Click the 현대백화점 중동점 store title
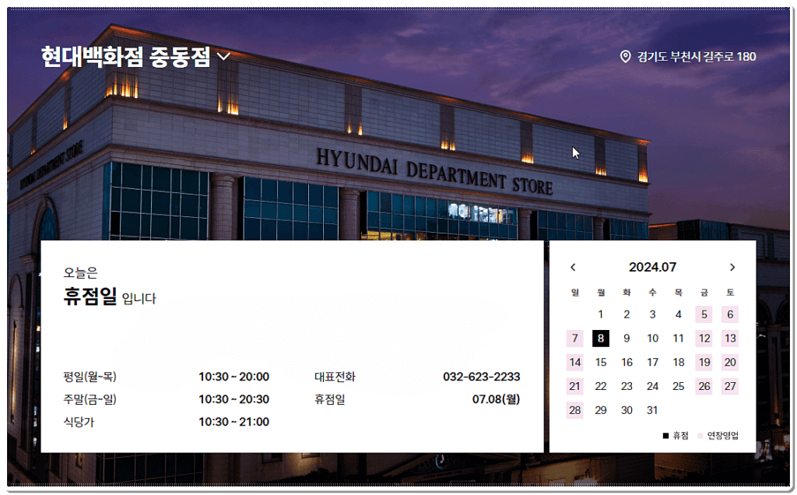 125,56
